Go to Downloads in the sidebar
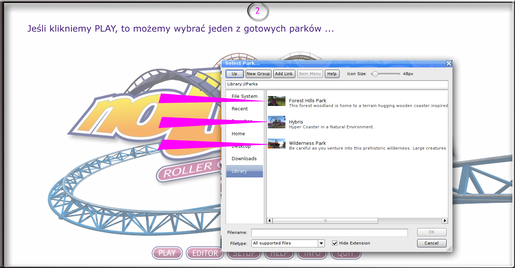 click(x=244, y=159)
